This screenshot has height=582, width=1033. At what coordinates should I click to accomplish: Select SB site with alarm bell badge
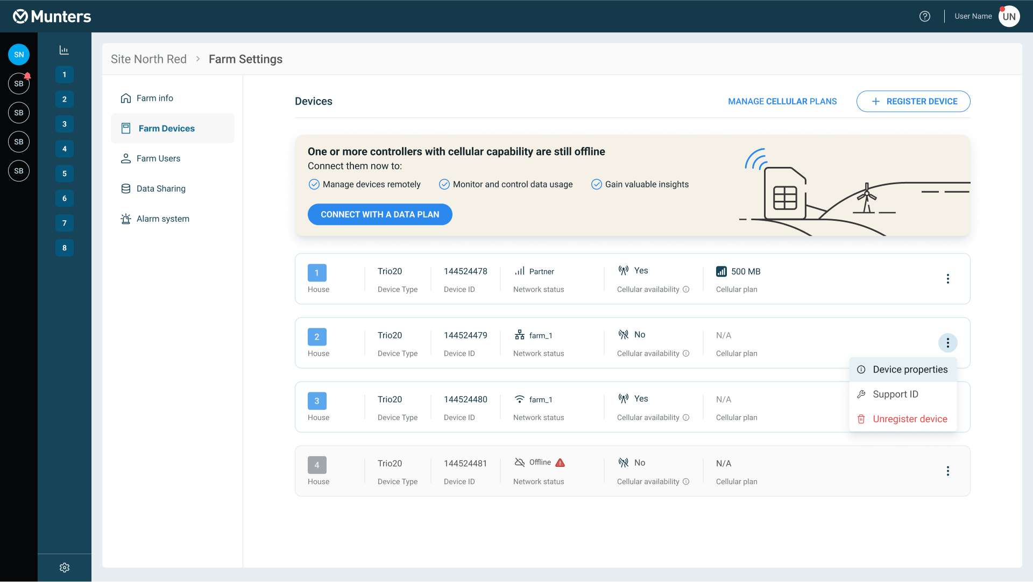pos(19,83)
